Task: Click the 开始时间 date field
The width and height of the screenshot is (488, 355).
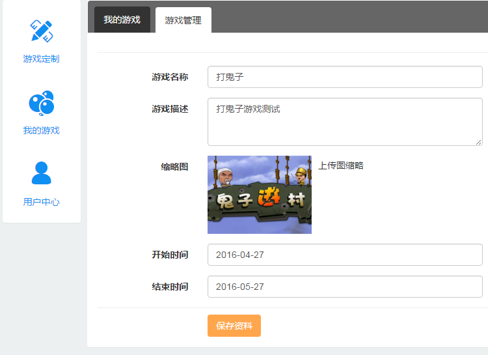Action: point(345,255)
